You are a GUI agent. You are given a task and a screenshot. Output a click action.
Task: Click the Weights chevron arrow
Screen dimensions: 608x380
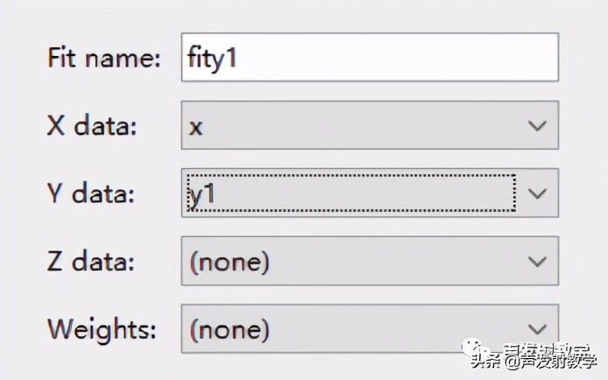(537, 328)
